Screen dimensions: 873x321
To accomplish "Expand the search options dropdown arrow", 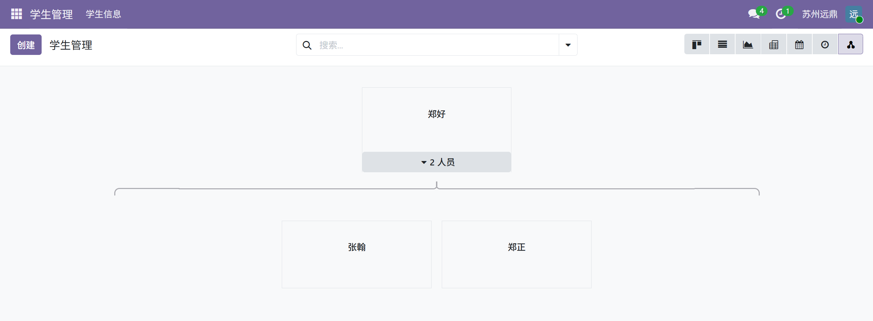I will [568, 45].
